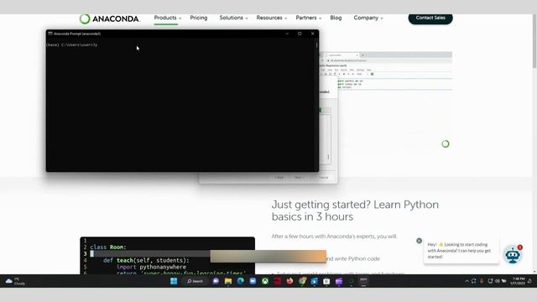Go to the Blog page
The height and width of the screenshot is (302, 537).
[x=336, y=18]
